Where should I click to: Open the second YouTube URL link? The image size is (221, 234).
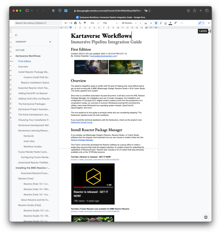click(x=95, y=211)
